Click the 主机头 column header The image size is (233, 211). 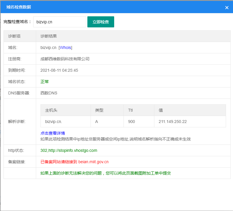[51, 110]
